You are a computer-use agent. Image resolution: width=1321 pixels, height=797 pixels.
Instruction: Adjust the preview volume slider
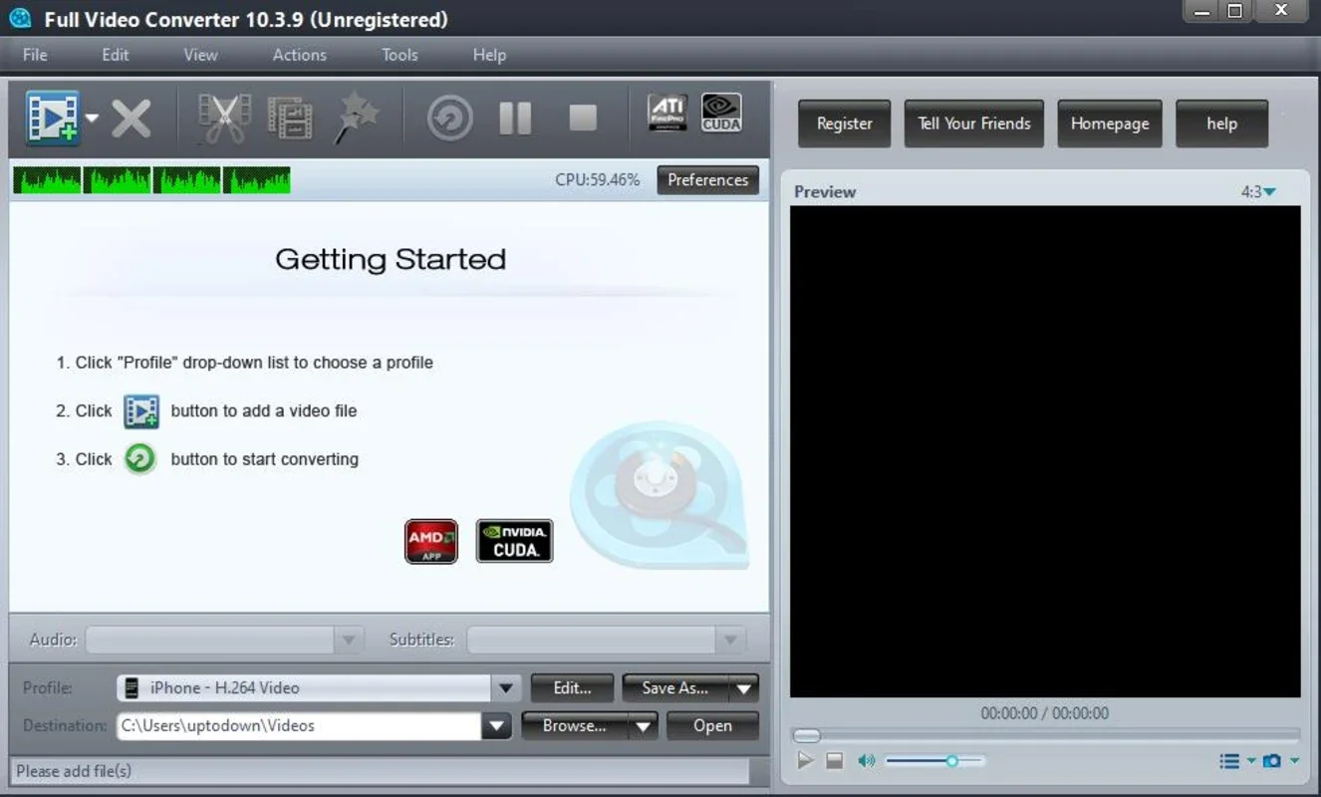click(934, 761)
